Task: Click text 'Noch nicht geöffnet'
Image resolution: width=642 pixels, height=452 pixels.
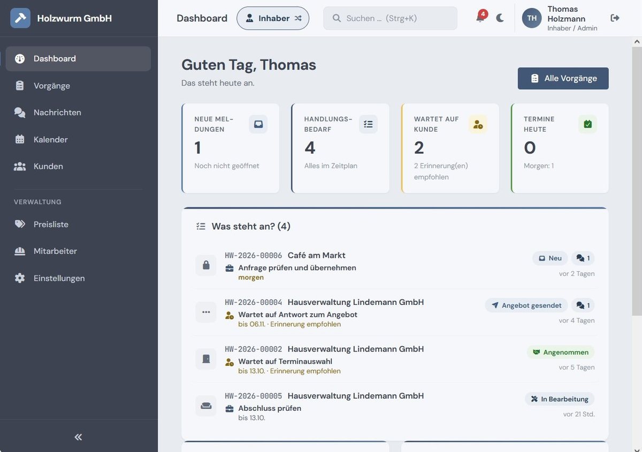Action: coord(227,166)
